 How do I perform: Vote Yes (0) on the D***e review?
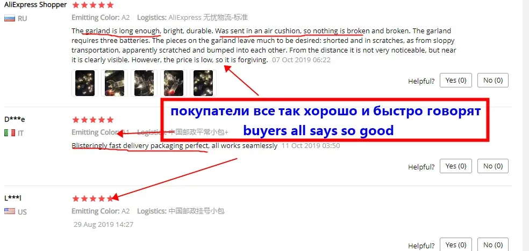point(456,166)
